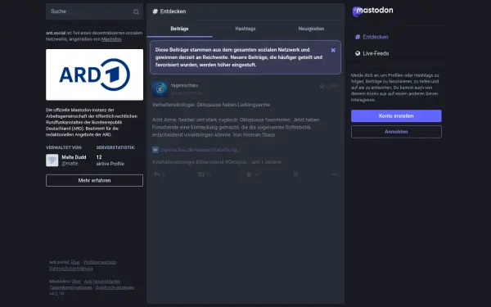Viewport: 491px width, 307px height.
Task: Open Datenschutzerklärung footer link
Action: pyautogui.click(x=71, y=269)
